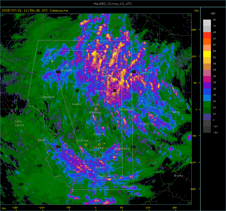Click the -50 tick label on right axis

pos(194,136)
